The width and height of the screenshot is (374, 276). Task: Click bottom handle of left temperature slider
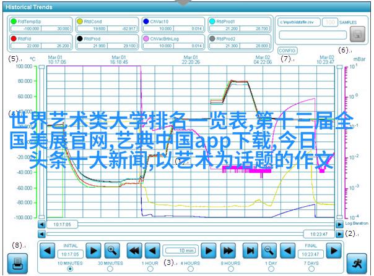41,217
